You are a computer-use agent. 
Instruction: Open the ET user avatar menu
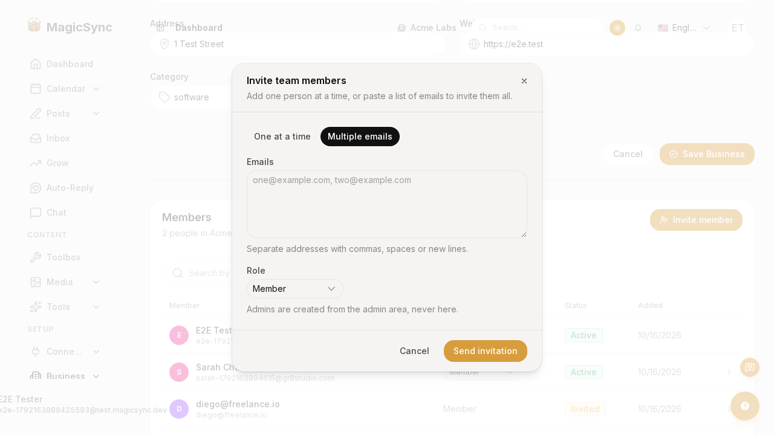pyautogui.click(x=738, y=28)
